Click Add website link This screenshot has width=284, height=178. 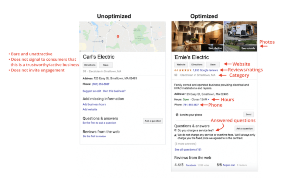click(90, 110)
